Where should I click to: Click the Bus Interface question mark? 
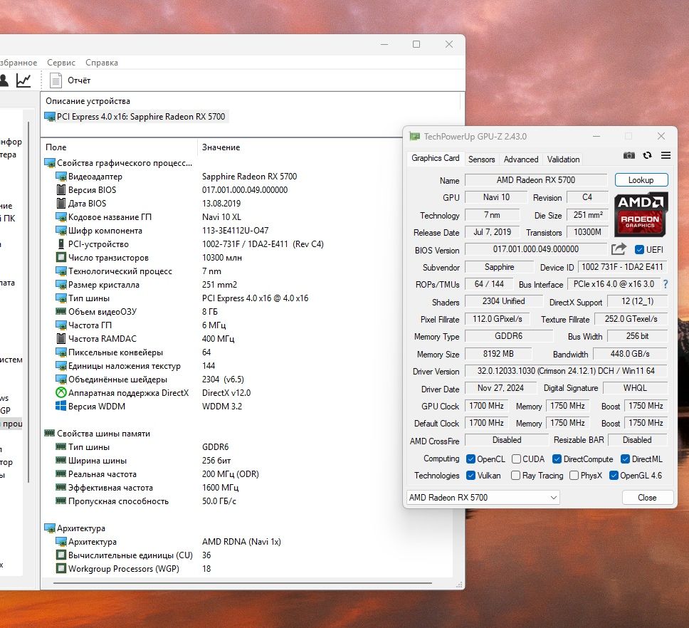[x=666, y=284]
